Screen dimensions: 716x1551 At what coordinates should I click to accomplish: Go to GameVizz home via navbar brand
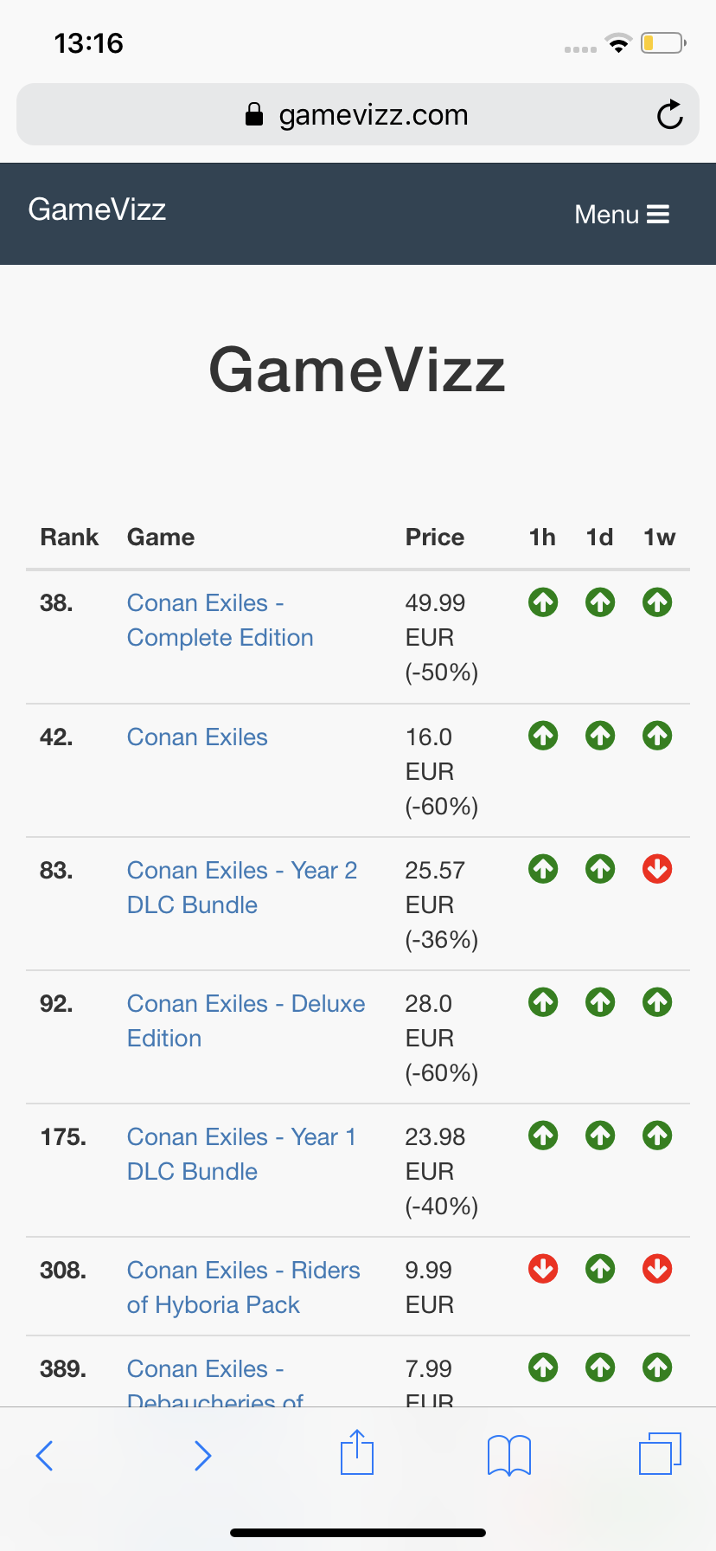[97, 209]
